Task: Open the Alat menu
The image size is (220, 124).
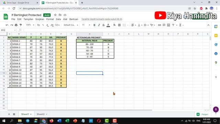Action: click(x=65, y=19)
